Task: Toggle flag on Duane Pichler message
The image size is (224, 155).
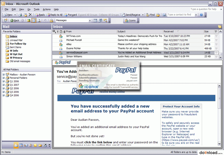Action: pos(216,49)
